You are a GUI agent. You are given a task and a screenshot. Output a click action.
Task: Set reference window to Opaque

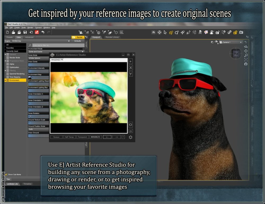[x=56, y=137]
